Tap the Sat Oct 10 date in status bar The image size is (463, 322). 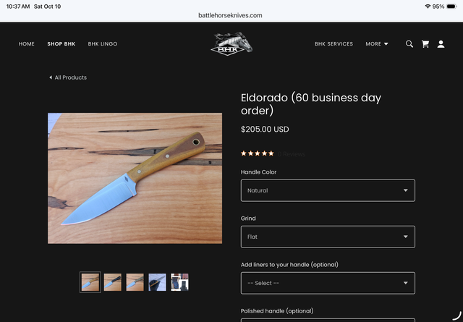pos(47,7)
